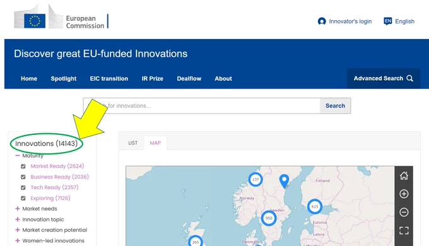Zoom out the map with minus icon
This screenshot has width=429, height=246.
click(x=404, y=213)
